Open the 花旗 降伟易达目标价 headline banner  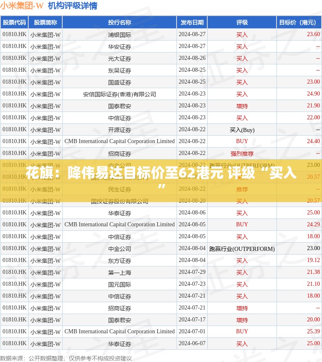(161, 180)
